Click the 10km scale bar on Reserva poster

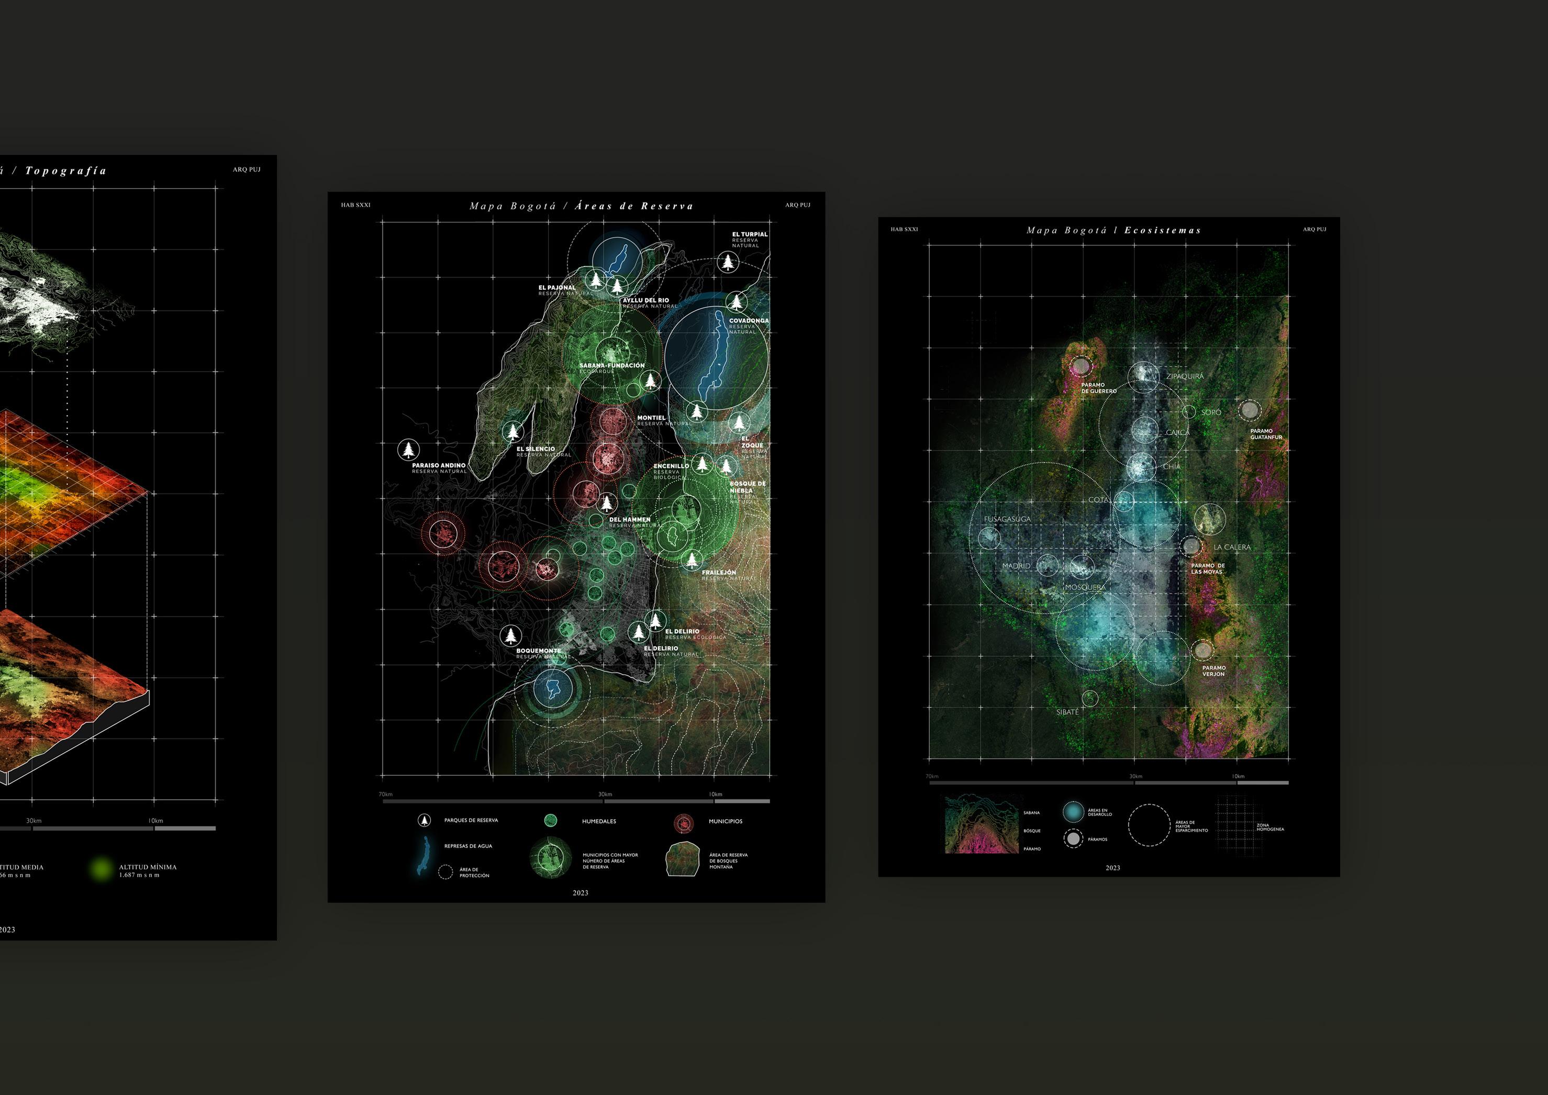tap(742, 801)
